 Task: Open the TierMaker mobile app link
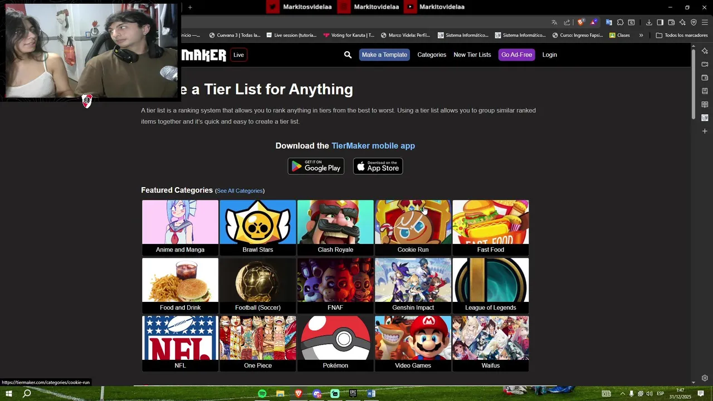pos(373,146)
